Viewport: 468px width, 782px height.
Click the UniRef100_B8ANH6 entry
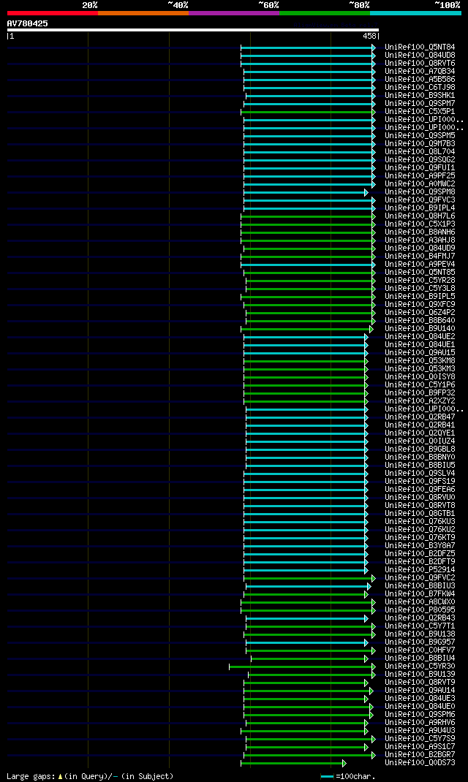(420, 232)
